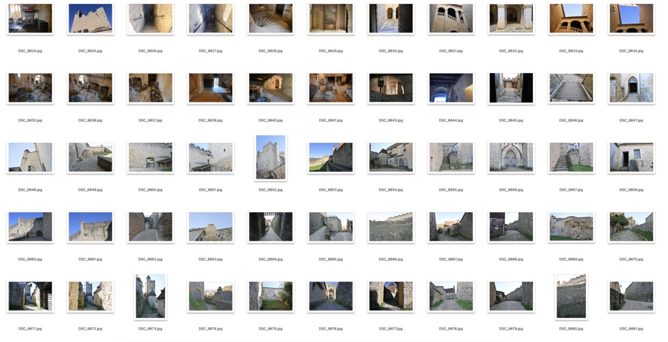This screenshot has height=342, width=668.
Task: Click the label DSC_9874.jpg
Action: coord(211,329)
